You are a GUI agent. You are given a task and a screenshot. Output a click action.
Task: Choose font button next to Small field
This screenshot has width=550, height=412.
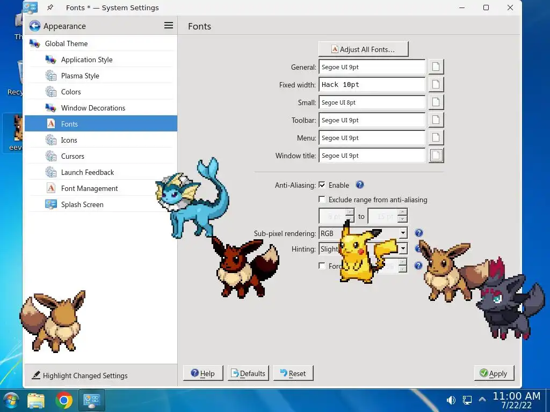pyautogui.click(x=436, y=102)
